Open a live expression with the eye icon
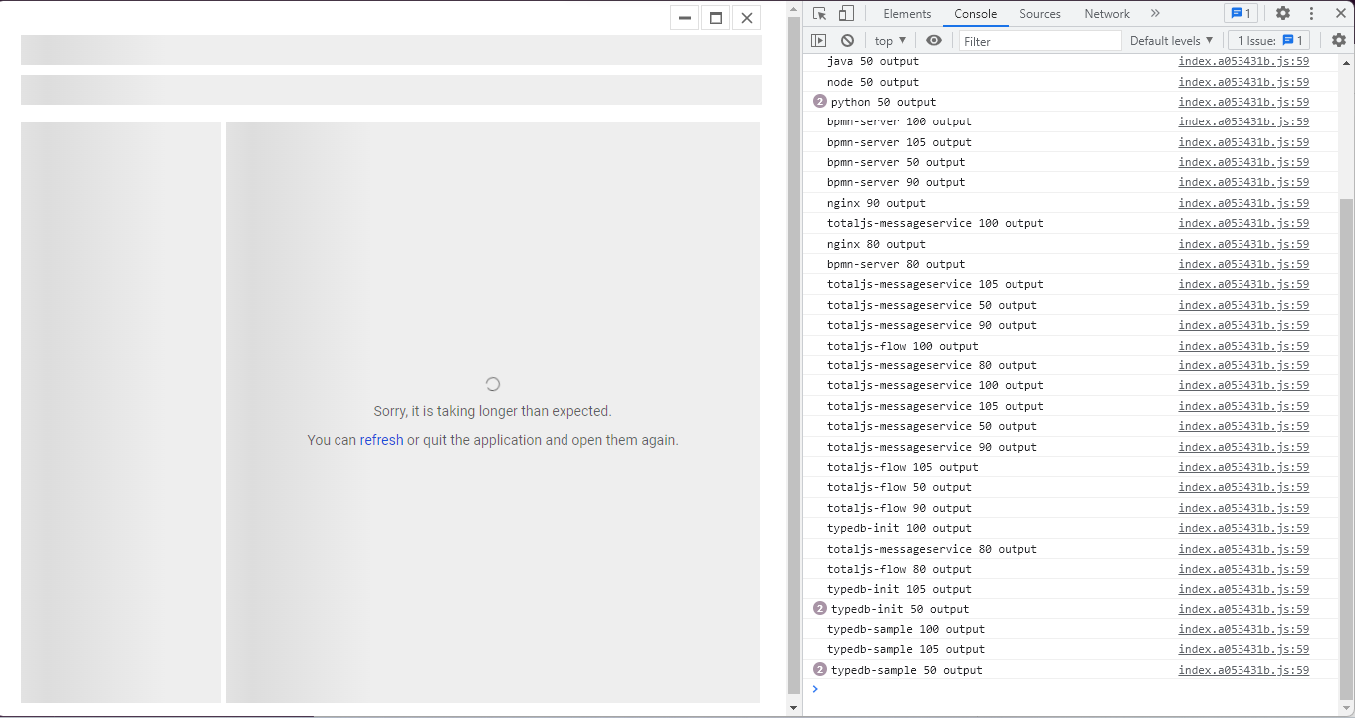Image resolution: width=1355 pixels, height=718 pixels. pyautogui.click(x=933, y=40)
